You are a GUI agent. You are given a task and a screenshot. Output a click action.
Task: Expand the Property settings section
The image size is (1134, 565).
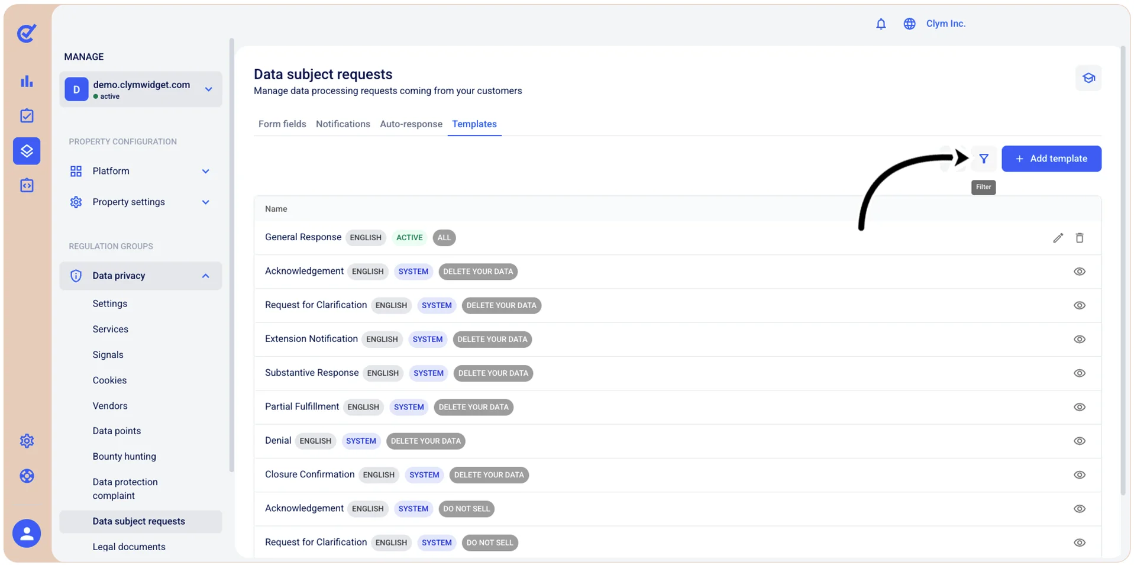pyautogui.click(x=205, y=202)
